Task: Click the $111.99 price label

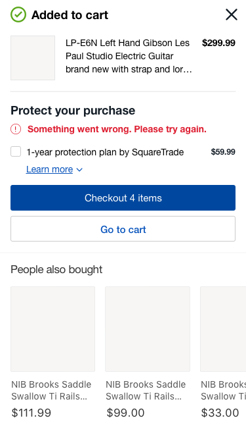Action: click(x=31, y=413)
